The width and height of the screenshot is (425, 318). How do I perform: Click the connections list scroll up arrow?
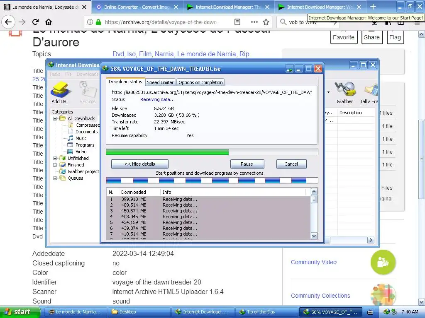point(314,192)
